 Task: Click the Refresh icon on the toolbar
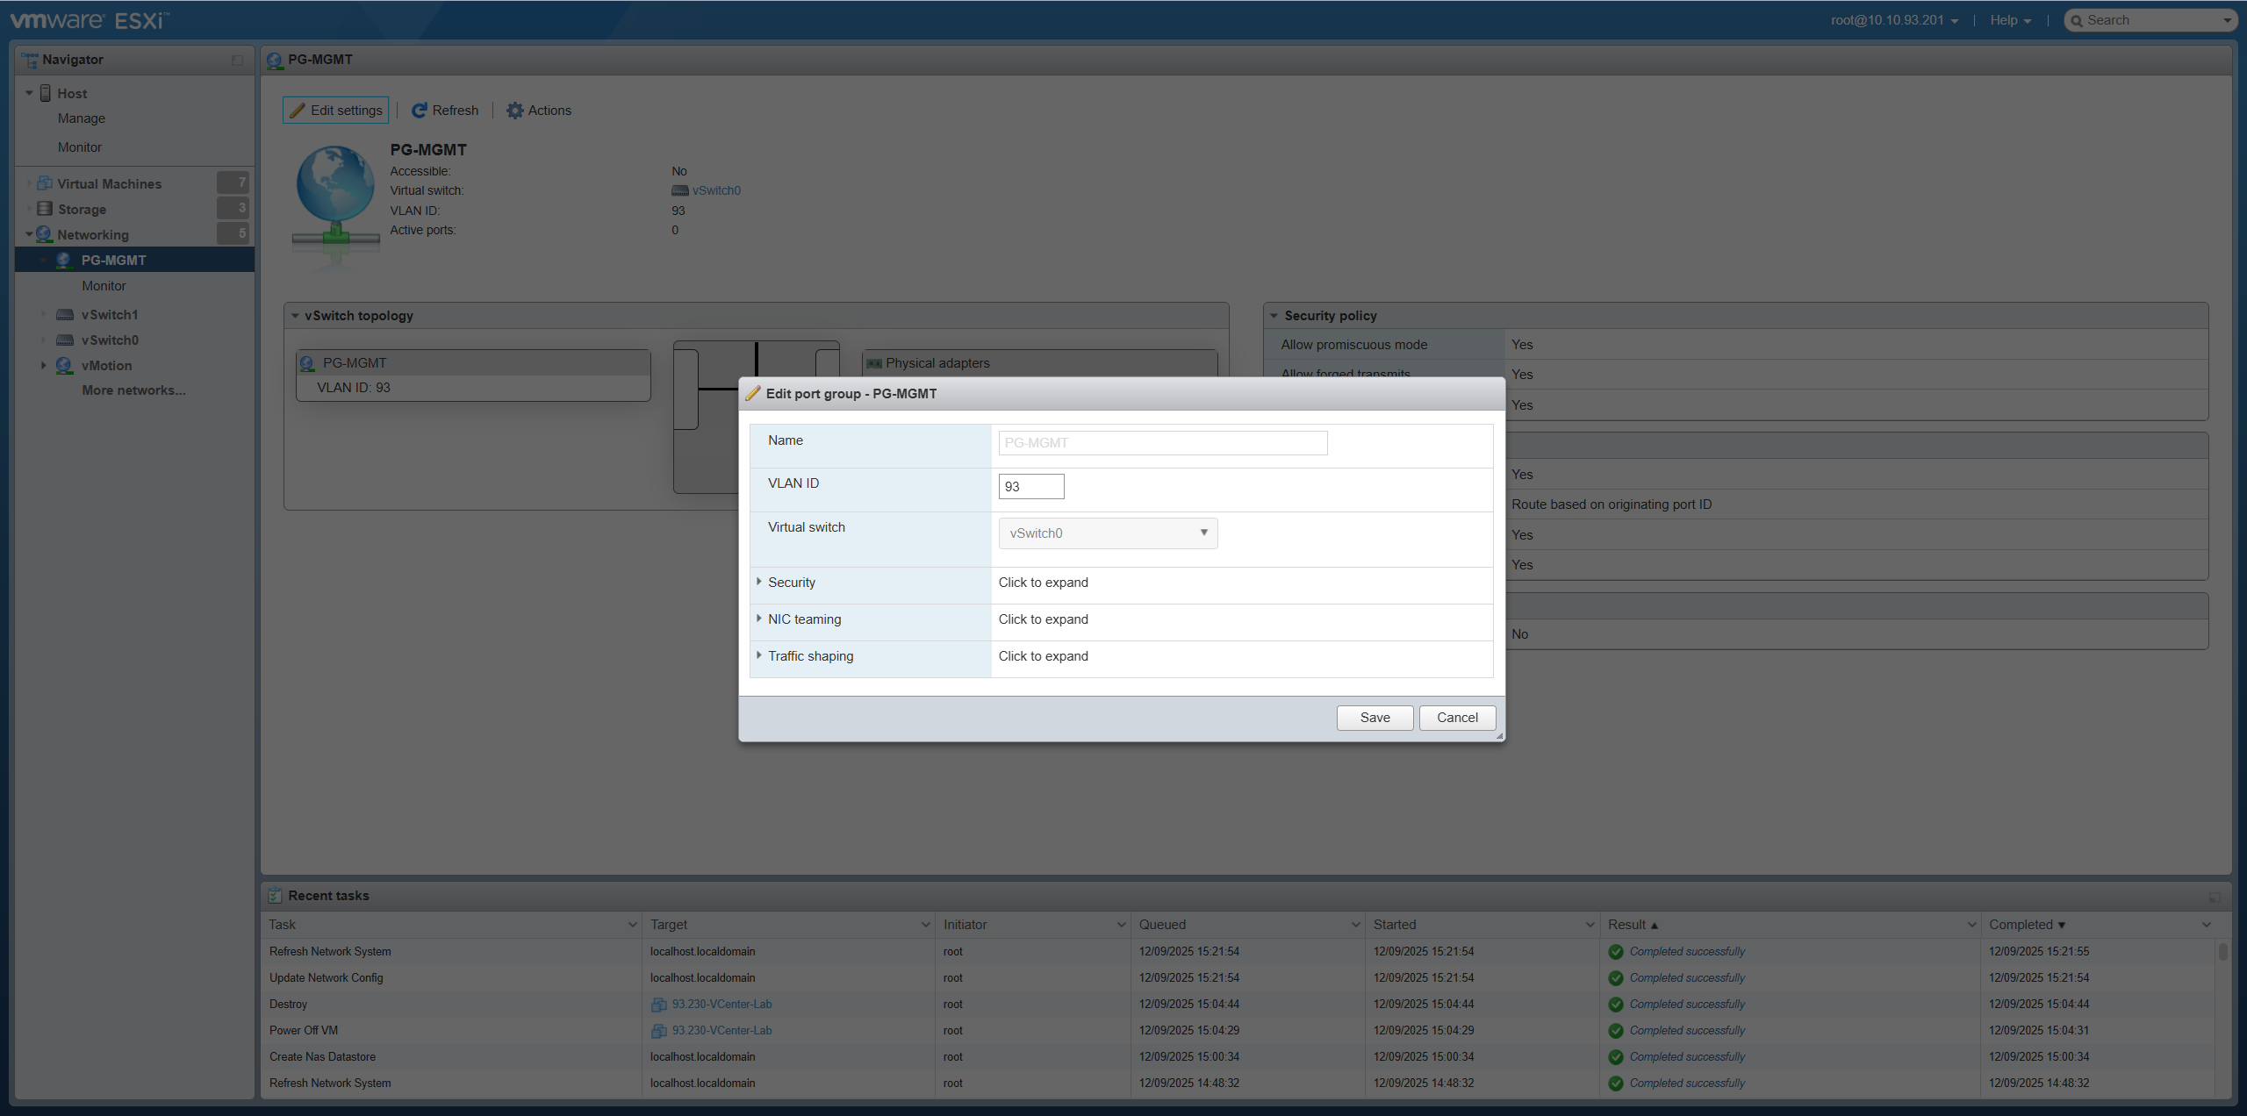click(420, 110)
